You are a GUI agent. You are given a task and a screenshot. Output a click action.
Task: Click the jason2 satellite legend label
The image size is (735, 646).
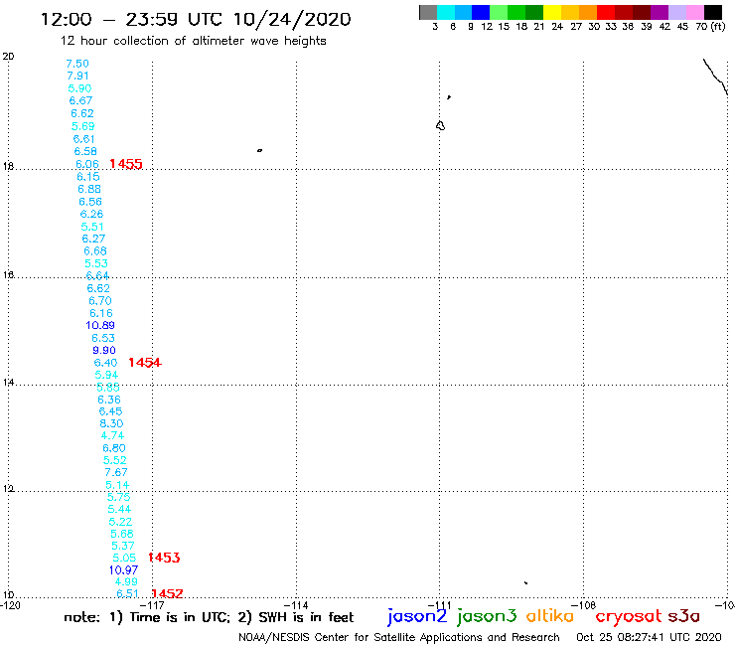coord(417,616)
